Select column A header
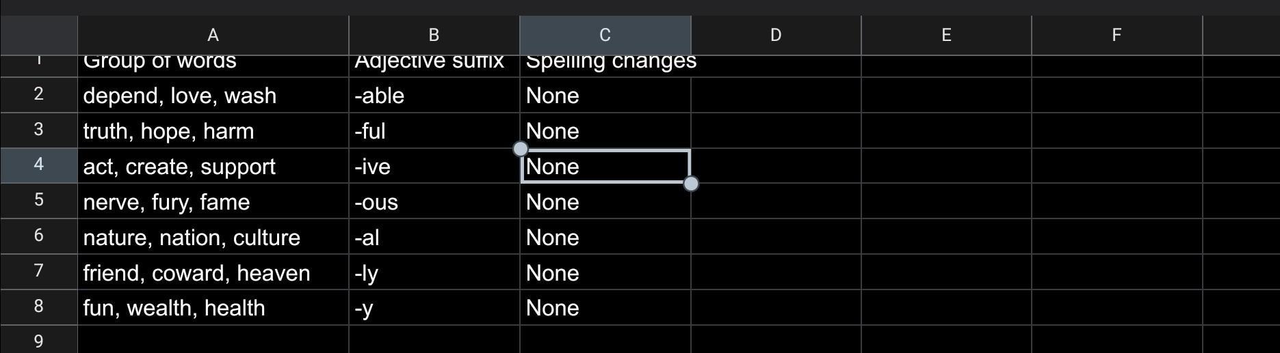This screenshot has width=1280, height=353. point(213,36)
